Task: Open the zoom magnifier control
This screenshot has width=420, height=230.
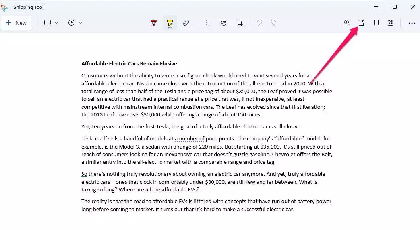Action: (x=347, y=23)
